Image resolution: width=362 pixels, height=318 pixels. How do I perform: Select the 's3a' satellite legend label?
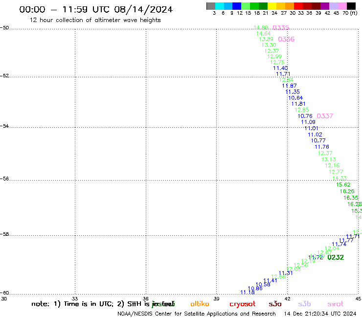[x=275, y=304]
